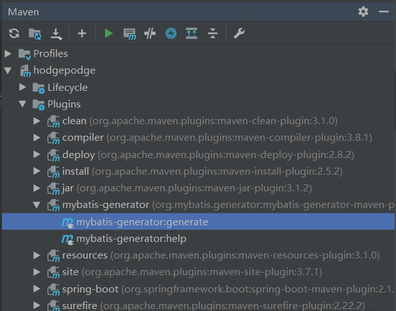
Task: Click the surefire plugin name
Action: point(79,306)
